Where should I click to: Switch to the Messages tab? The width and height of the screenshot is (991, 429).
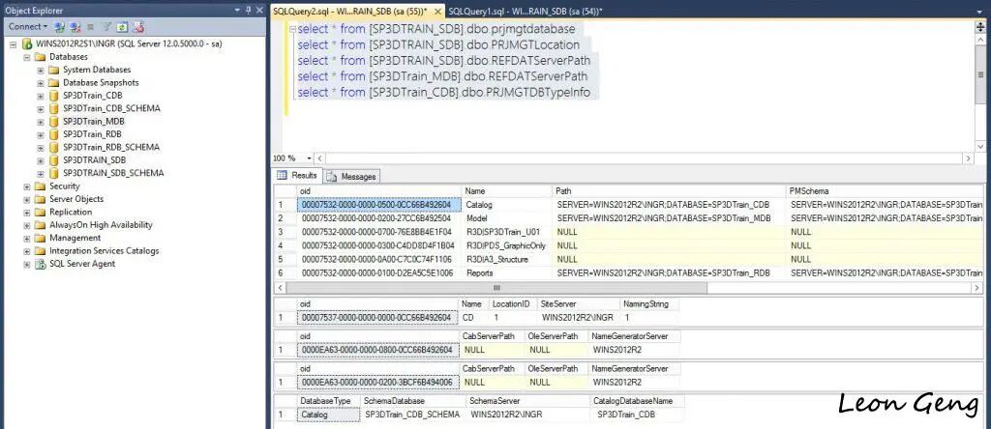click(352, 177)
